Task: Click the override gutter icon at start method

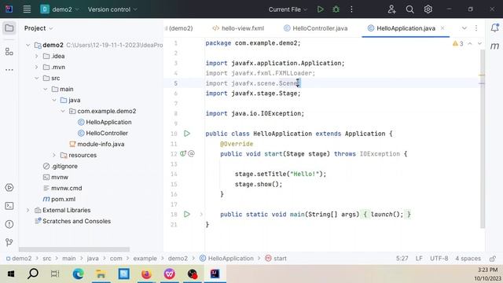Action: [183, 154]
